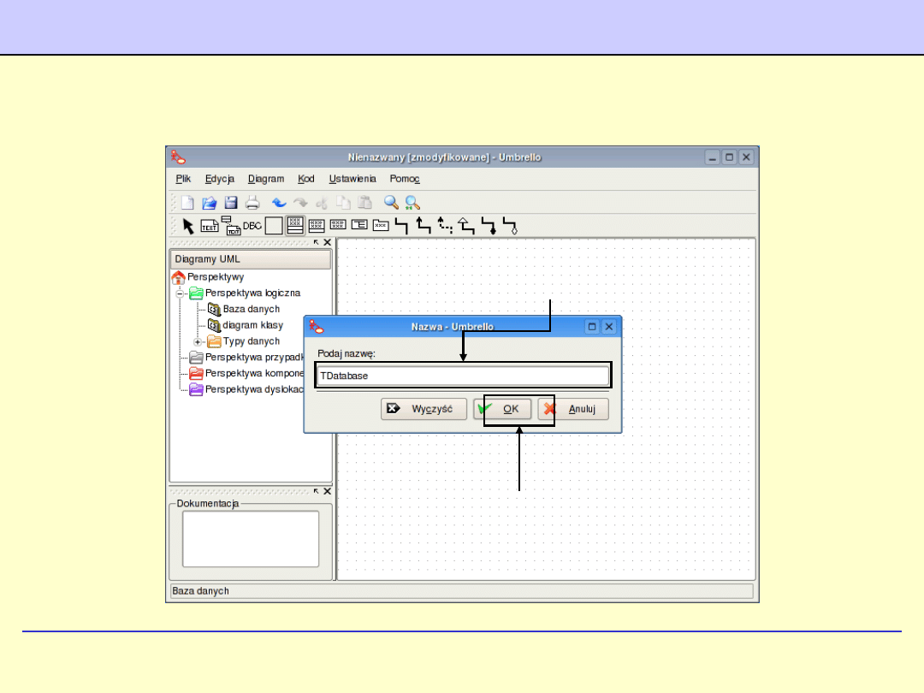Click the Save floppy disk icon

click(x=231, y=203)
